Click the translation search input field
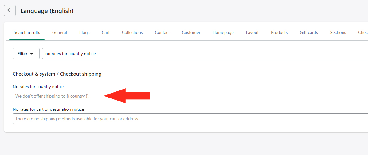 point(205,54)
